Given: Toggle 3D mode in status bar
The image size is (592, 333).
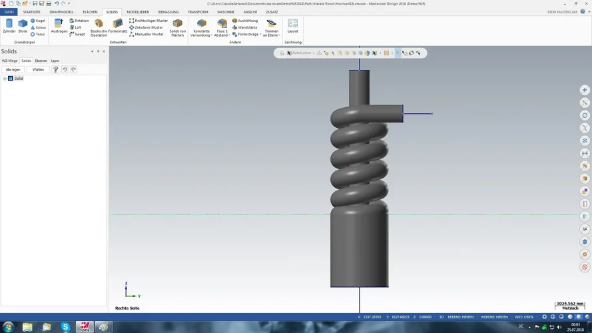Looking at the screenshot, I should click(441, 317).
